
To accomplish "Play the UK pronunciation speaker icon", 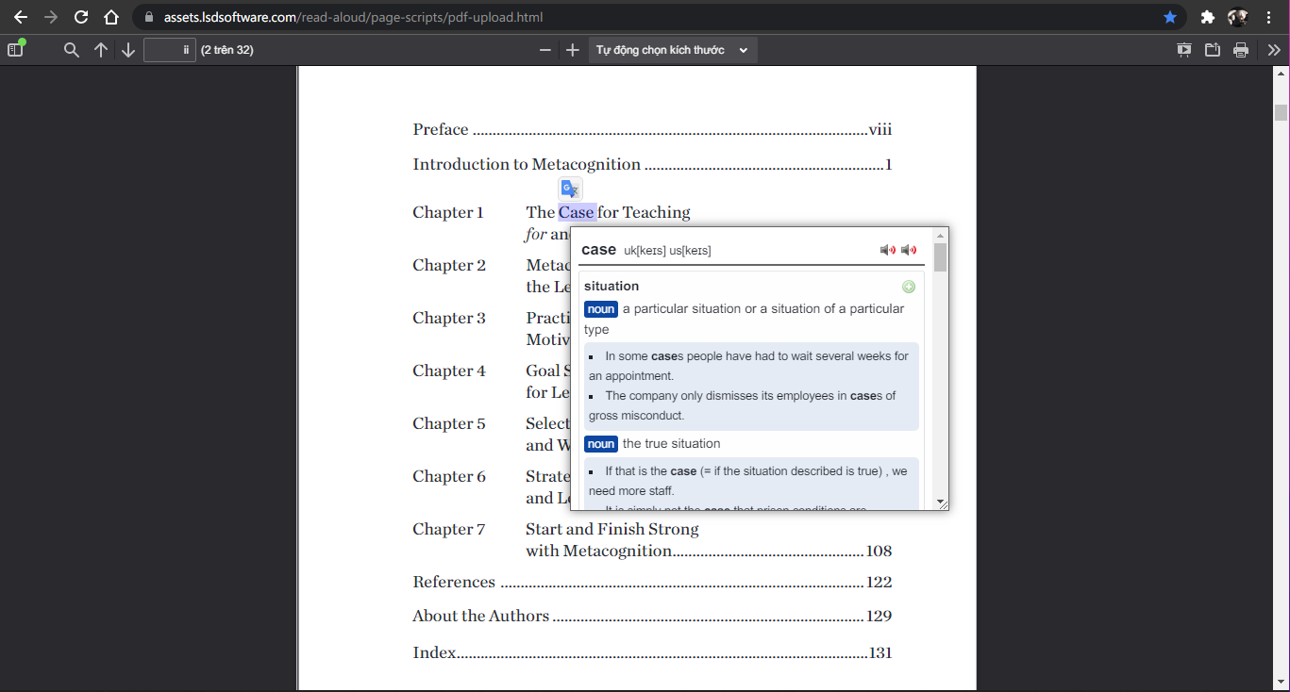I will click(888, 250).
